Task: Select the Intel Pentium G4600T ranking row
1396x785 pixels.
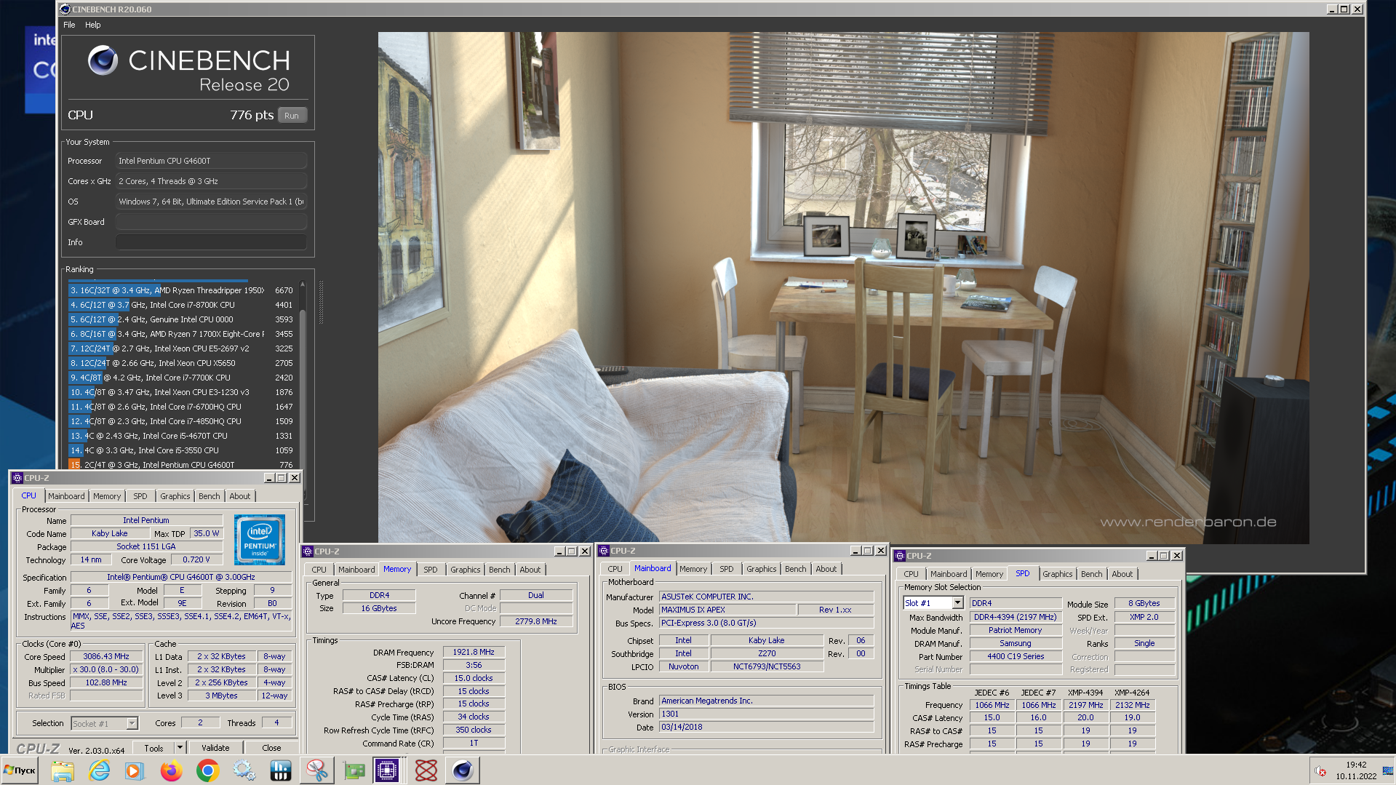Action: [x=181, y=465]
